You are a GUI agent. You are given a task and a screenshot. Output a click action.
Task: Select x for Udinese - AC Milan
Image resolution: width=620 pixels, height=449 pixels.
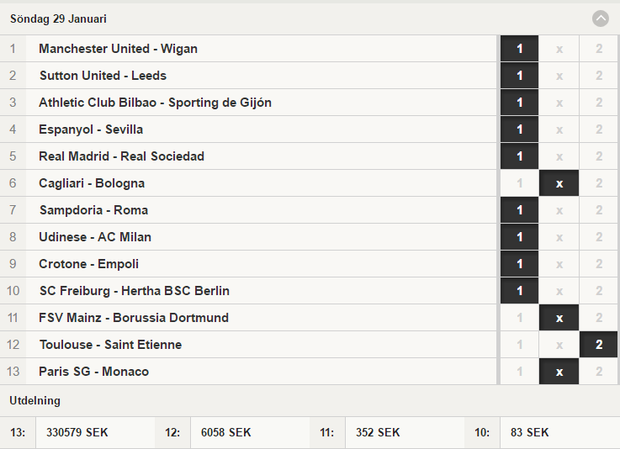pyautogui.click(x=559, y=237)
